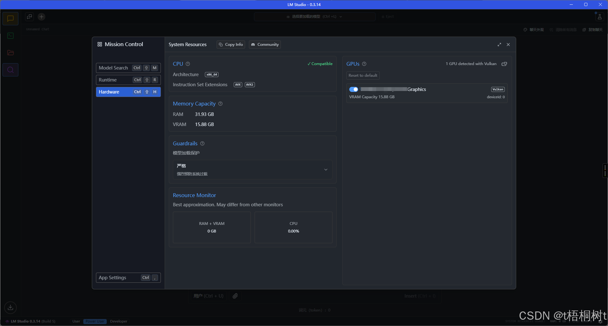Open the flask settings icon

pyautogui.click(x=599, y=17)
